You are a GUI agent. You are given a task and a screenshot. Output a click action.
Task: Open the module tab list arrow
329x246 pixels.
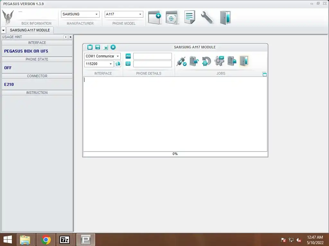[x=3, y=30]
